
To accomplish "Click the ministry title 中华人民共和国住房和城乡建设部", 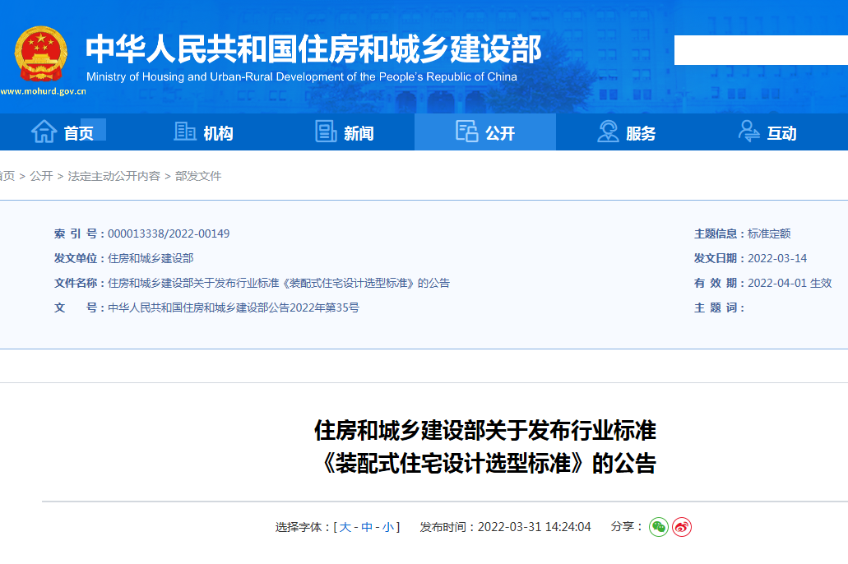I will 313,49.
